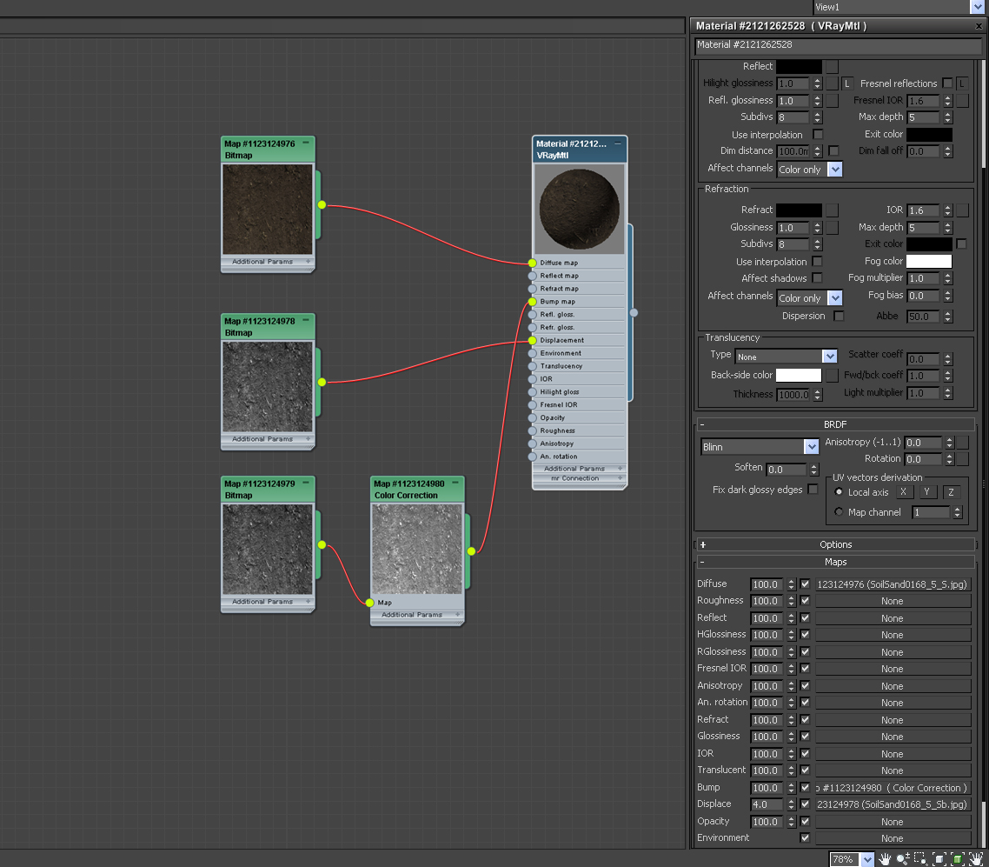Click Diffuse map input socket

pos(533,263)
